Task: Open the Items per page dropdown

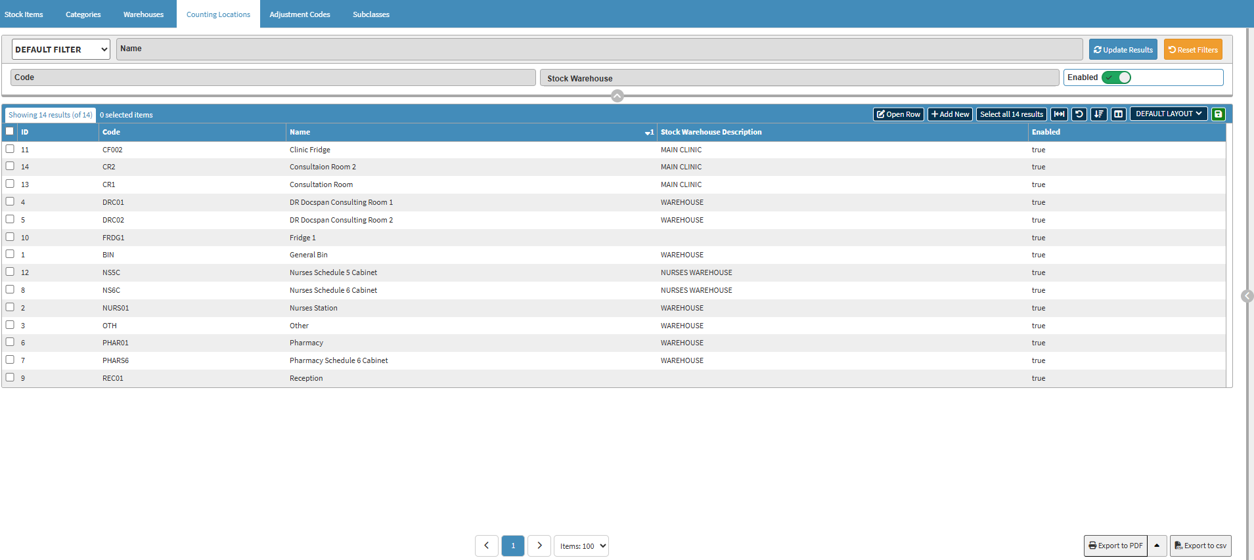Action: click(581, 546)
